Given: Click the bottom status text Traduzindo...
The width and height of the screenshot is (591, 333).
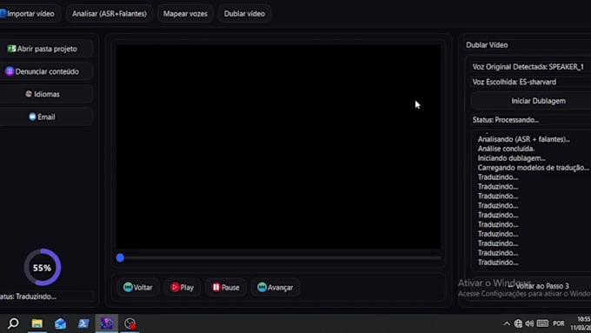Looking at the screenshot, I should click(x=29, y=296).
